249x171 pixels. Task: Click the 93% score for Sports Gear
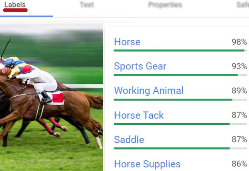(x=239, y=66)
